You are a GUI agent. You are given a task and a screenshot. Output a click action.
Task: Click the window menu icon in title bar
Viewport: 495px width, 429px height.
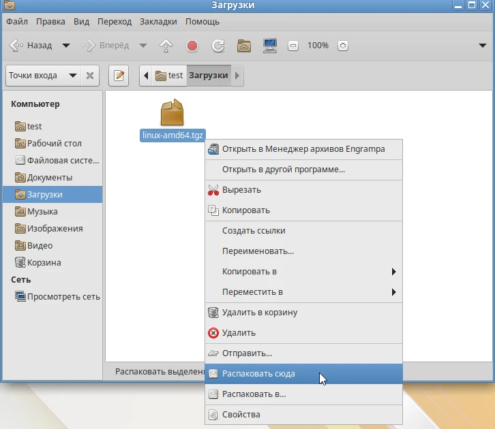10,5
